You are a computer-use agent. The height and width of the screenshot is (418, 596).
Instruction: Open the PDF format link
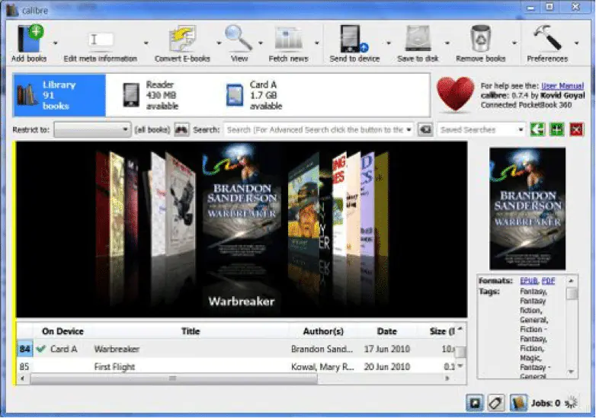coord(548,281)
